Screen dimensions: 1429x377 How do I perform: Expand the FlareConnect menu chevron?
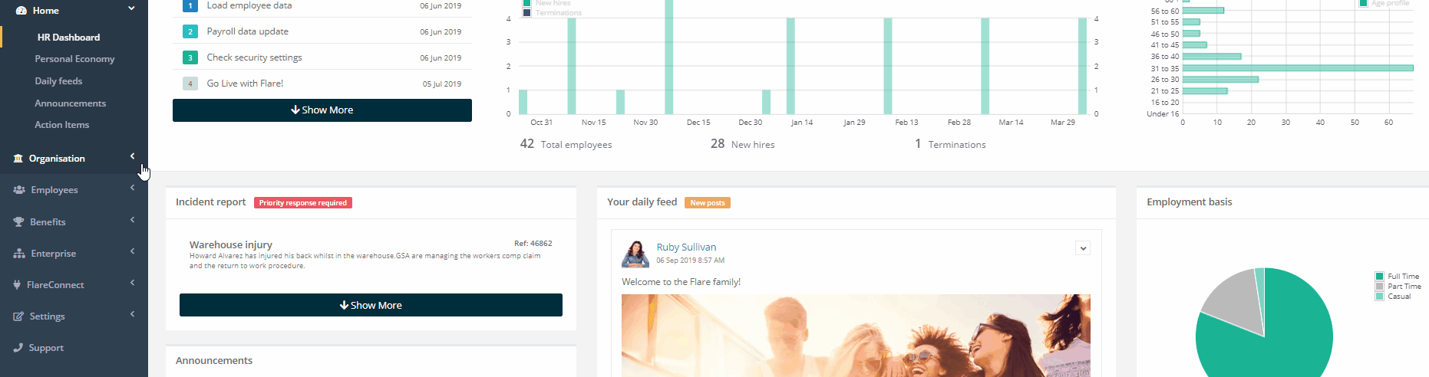pyautogui.click(x=132, y=283)
